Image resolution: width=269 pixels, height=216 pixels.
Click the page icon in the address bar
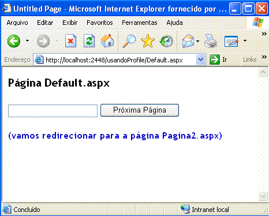[39, 59]
